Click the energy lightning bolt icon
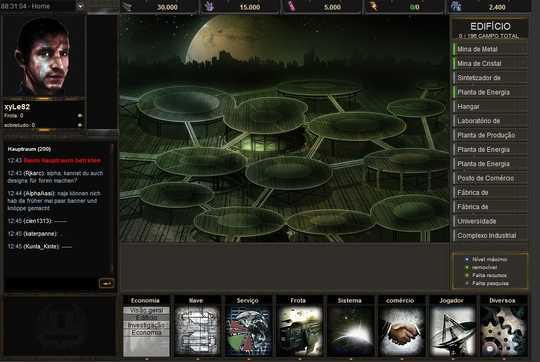This screenshot has width=540, height=362. pos(374,6)
